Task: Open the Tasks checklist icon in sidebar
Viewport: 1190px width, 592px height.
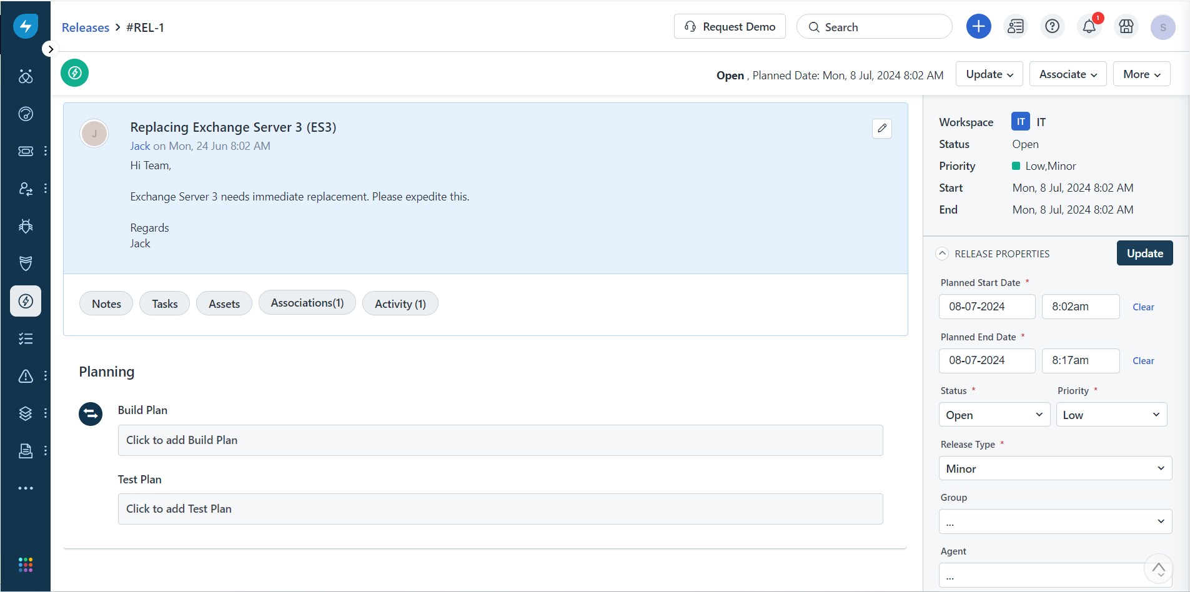Action: (26, 338)
